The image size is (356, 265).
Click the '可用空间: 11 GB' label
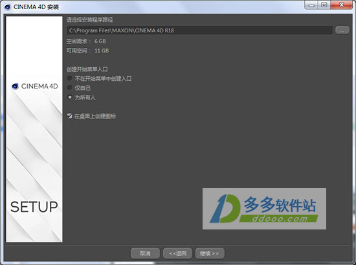click(x=87, y=50)
